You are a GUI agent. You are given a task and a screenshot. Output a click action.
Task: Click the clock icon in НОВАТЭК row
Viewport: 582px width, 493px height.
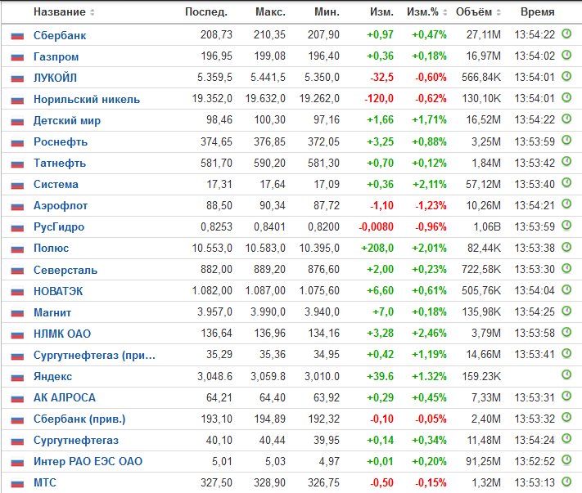(x=566, y=289)
